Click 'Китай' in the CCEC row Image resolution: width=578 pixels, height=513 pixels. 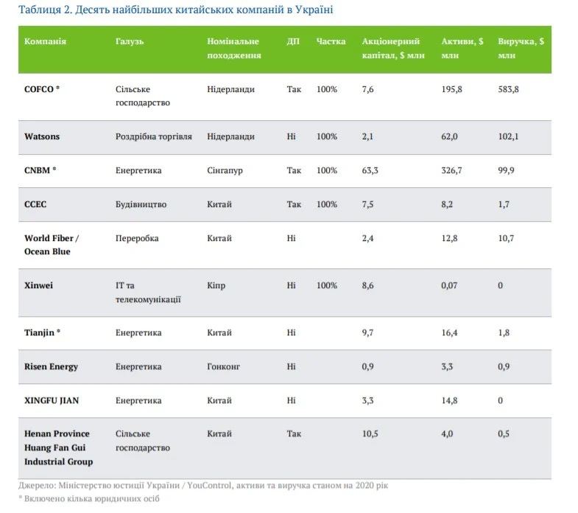pos(219,204)
